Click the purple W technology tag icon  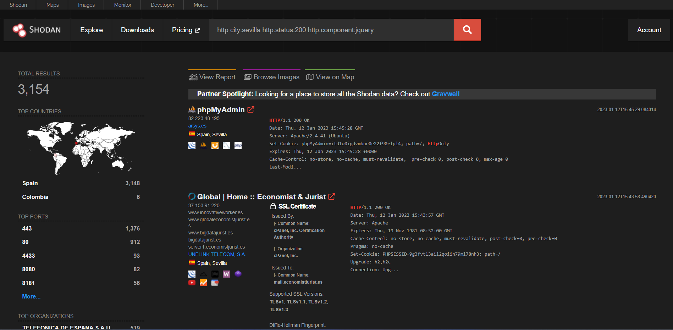[x=226, y=274]
